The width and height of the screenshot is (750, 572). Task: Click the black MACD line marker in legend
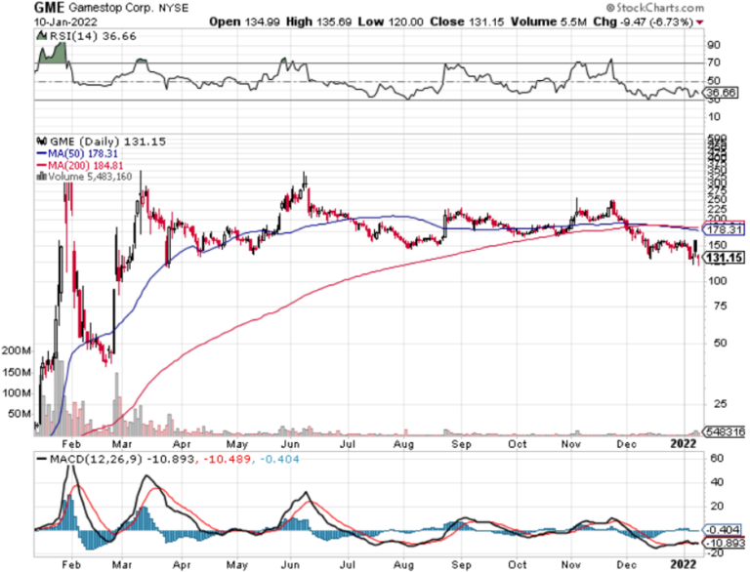click(43, 458)
